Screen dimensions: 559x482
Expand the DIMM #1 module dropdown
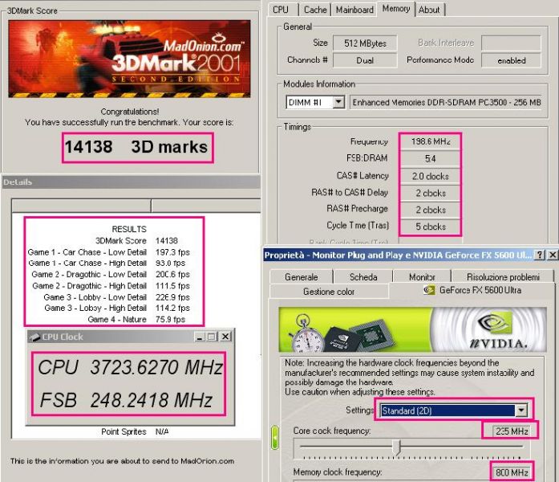click(x=338, y=102)
